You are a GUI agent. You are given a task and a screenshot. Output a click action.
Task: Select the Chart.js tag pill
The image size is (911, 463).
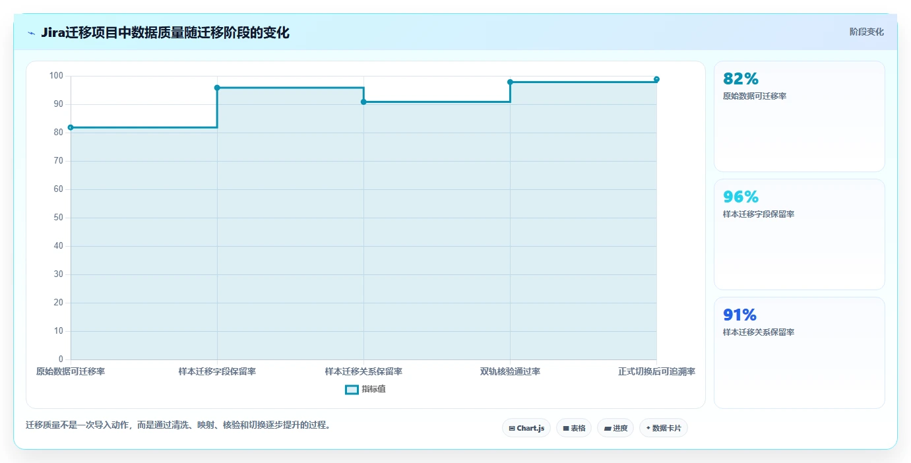click(x=526, y=428)
